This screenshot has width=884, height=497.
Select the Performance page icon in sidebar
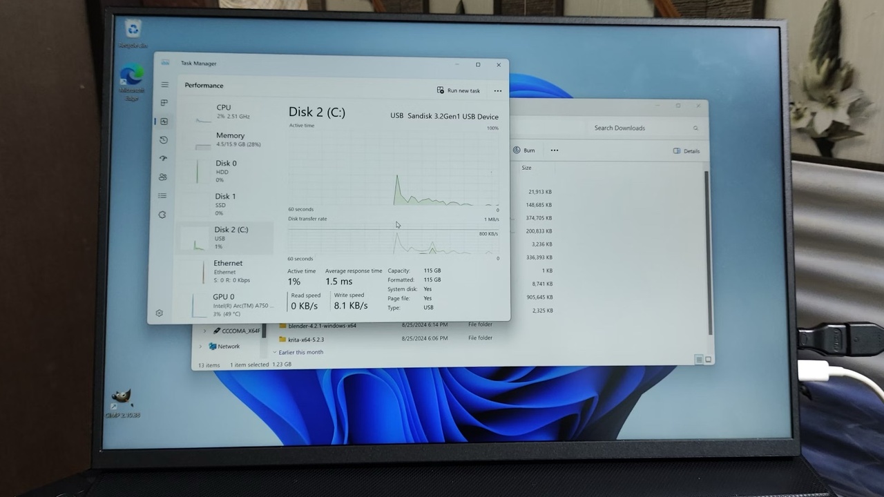tap(164, 121)
